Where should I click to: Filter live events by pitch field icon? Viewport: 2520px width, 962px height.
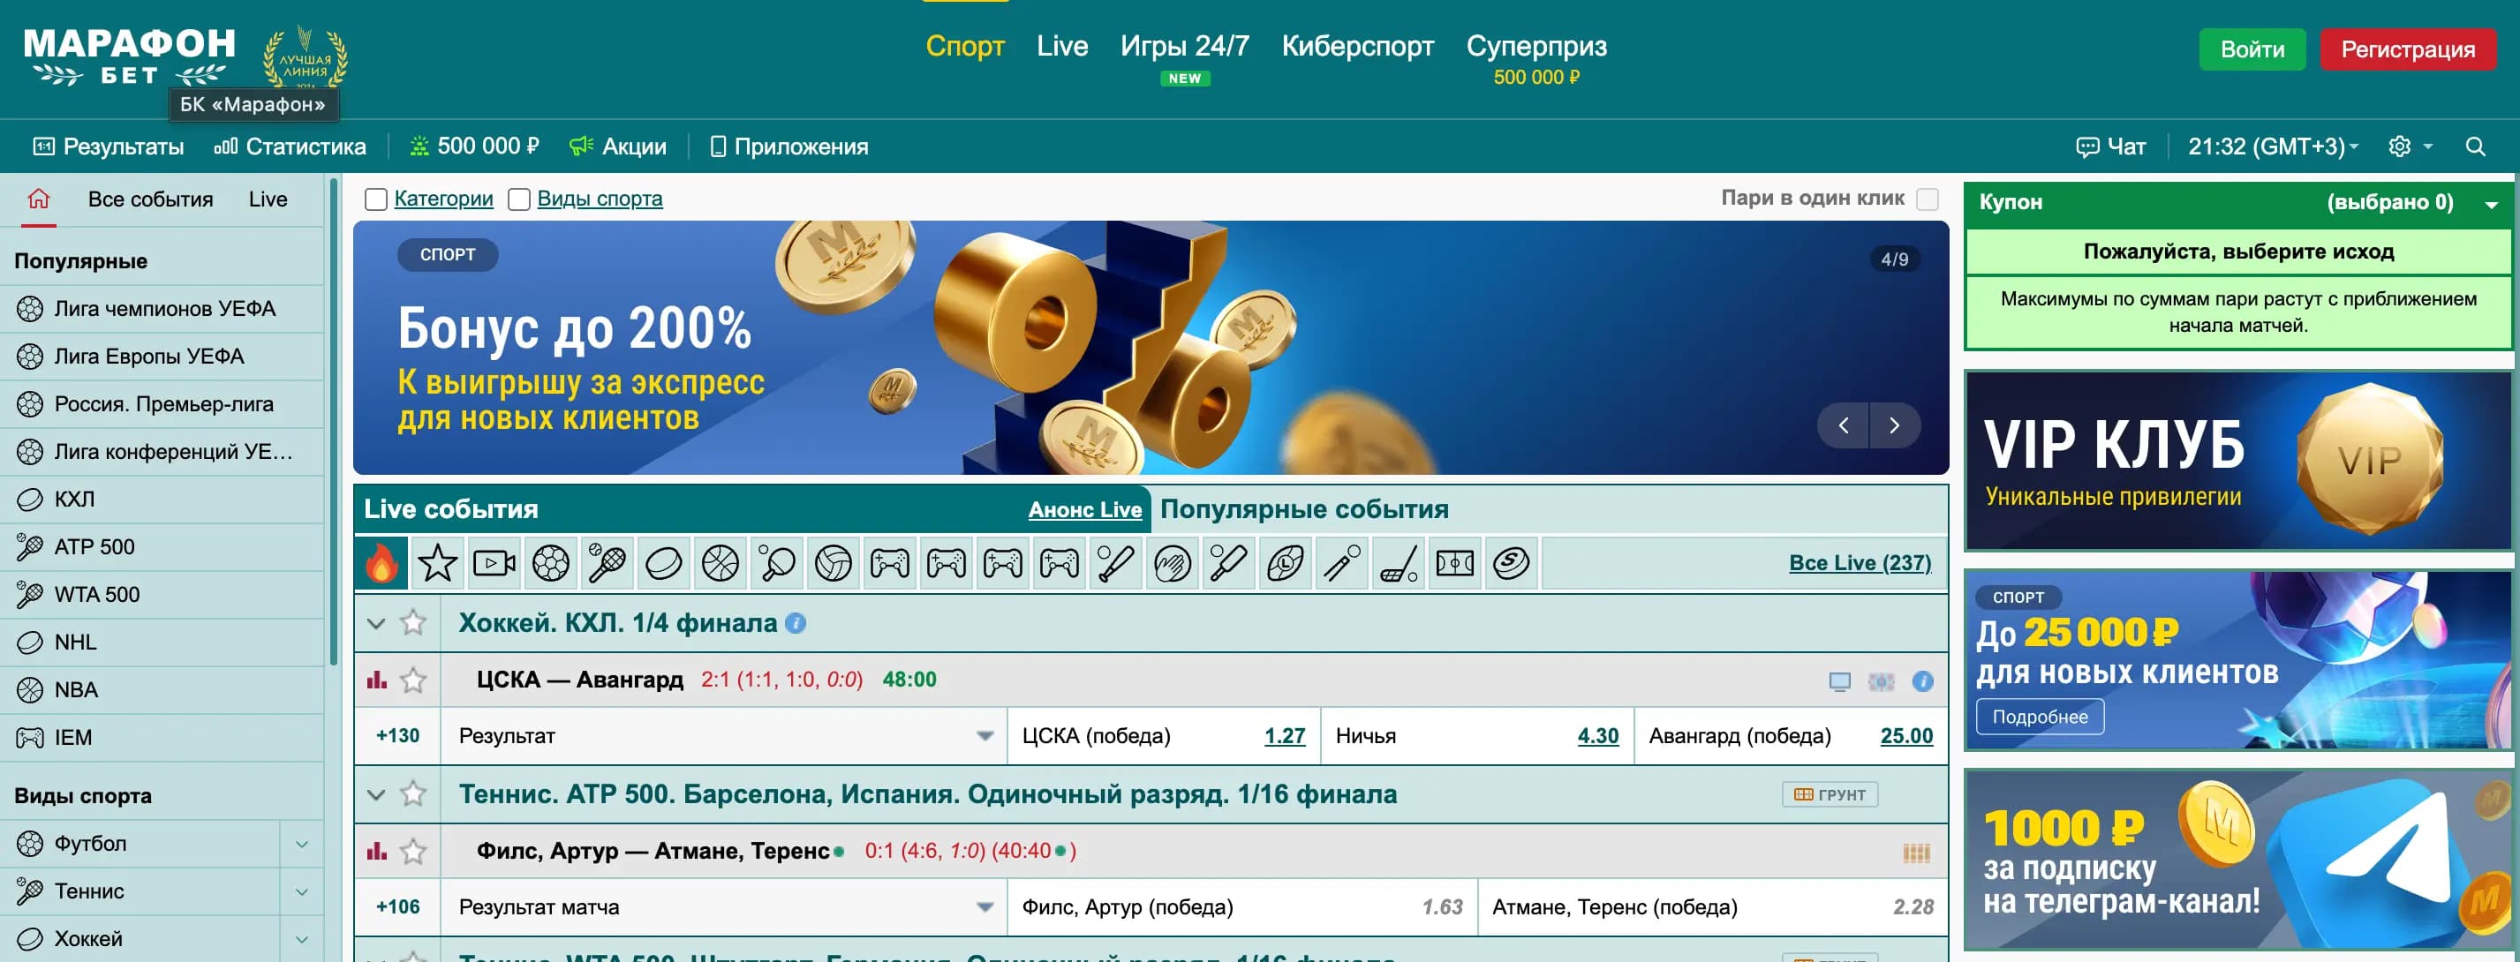[x=1454, y=563]
